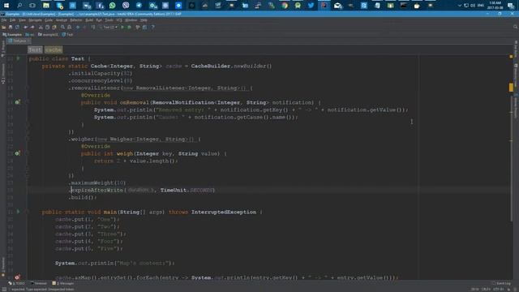Screen dimensions: 519x292
Task: Open the Analyze menu
Action: coord(62,20)
